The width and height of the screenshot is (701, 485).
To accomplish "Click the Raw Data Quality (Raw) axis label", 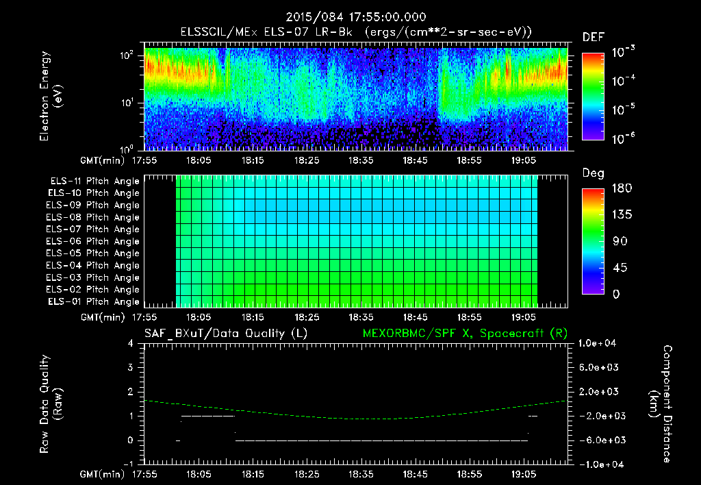I will 51,404.
